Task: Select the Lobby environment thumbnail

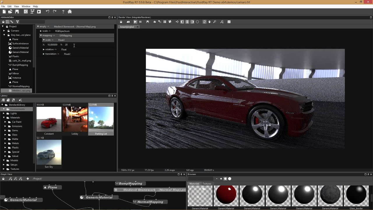Action: (x=75, y=119)
